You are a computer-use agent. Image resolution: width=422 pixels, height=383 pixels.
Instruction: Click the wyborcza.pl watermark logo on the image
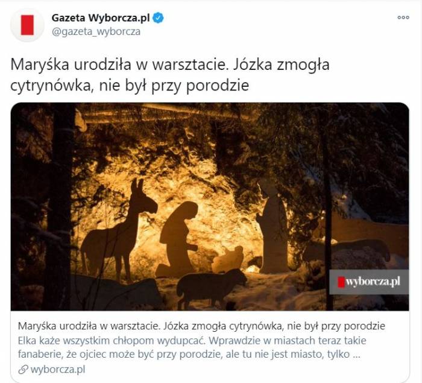[369, 282]
